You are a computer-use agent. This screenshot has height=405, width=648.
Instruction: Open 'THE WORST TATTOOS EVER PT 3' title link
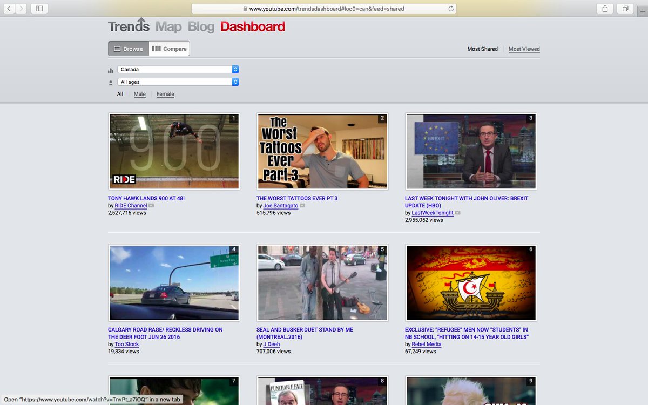[x=297, y=198]
